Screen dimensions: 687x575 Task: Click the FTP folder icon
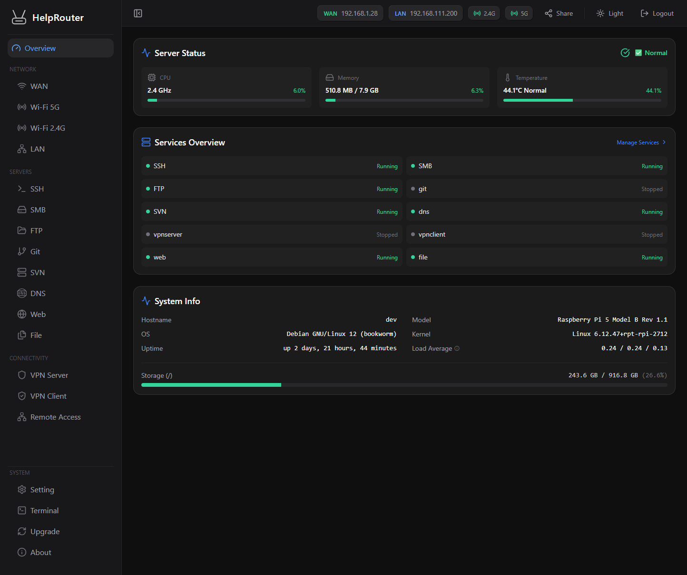[x=22, y=230]
